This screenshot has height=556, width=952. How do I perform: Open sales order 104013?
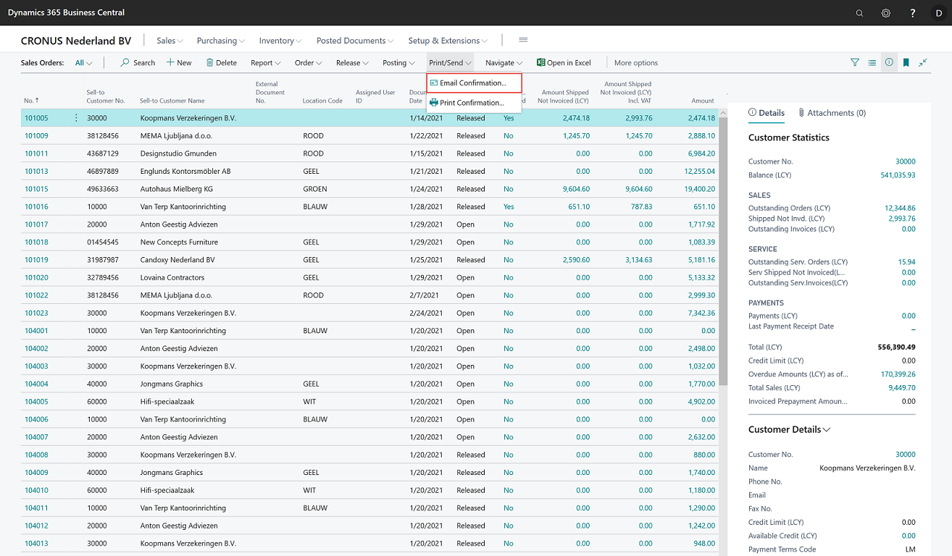[36, 544]
